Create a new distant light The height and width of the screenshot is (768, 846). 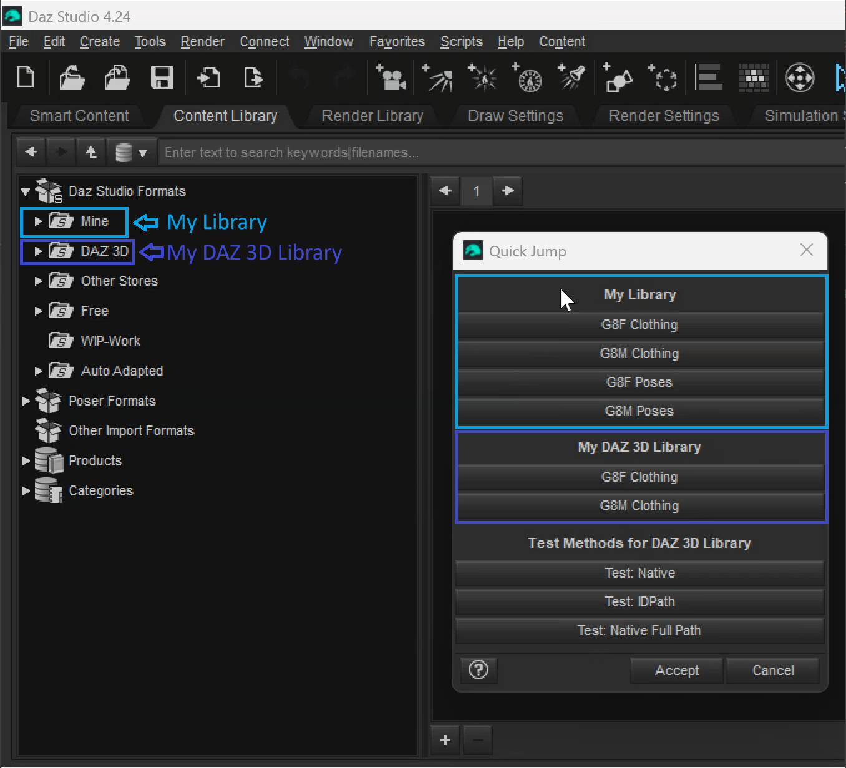(x=437, y=77)
